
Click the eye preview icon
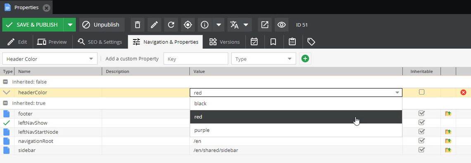pos(281,25)
